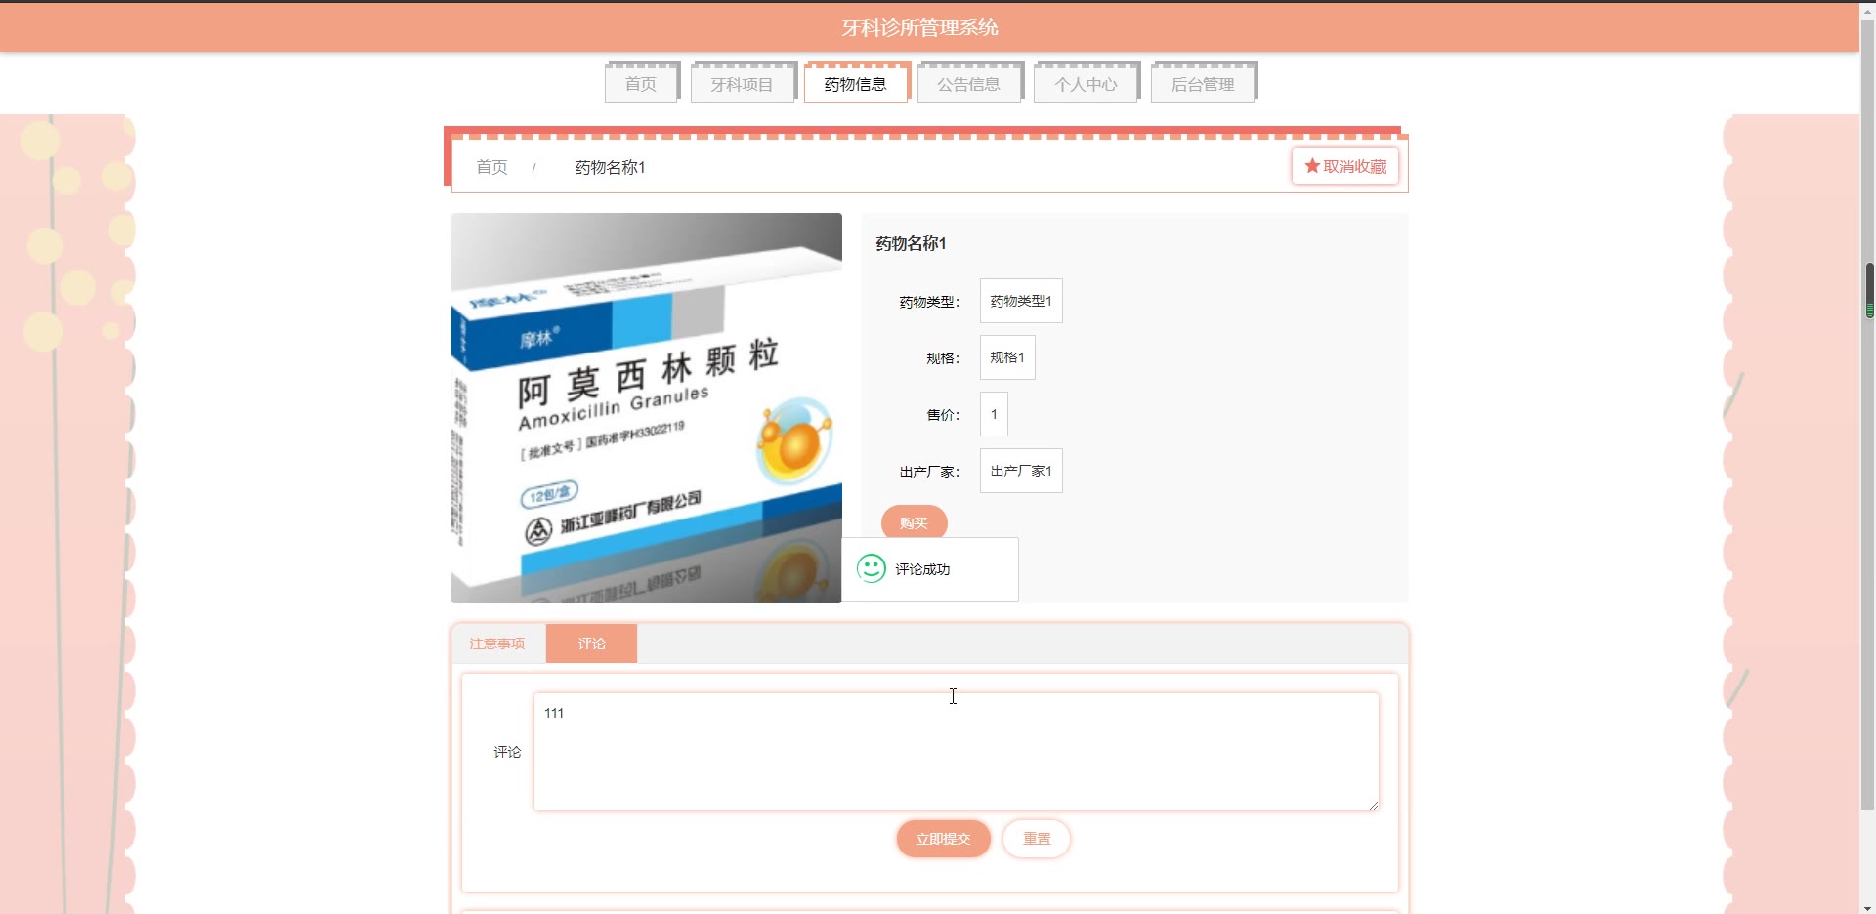The width and height of the screenshot is (1876, 914).
Task: Click the 药物类型: field label
Action: coord(929,302)
